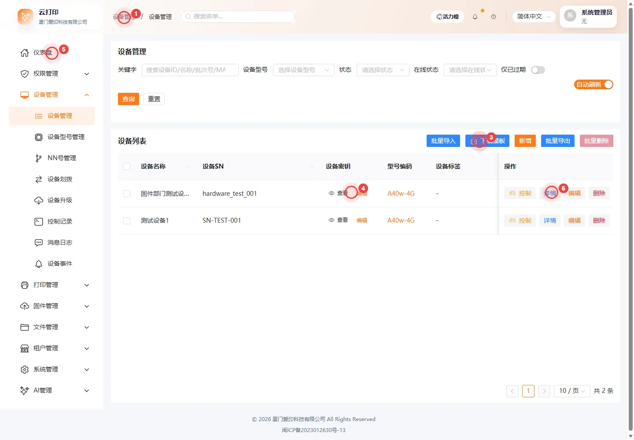Click the 批量删除 button
The image size is (634, 440).
tap(597, 141)
